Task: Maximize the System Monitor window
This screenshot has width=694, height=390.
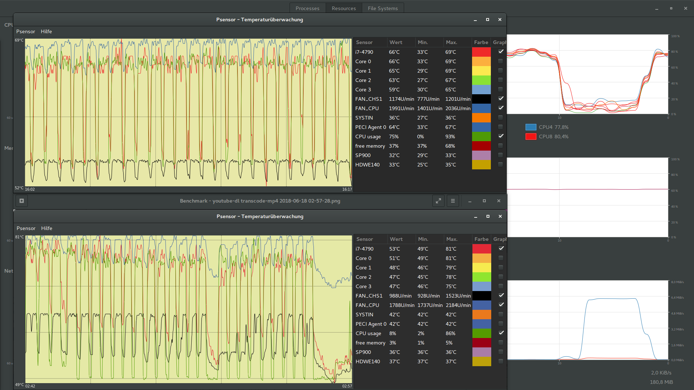Action: (671, 8)
